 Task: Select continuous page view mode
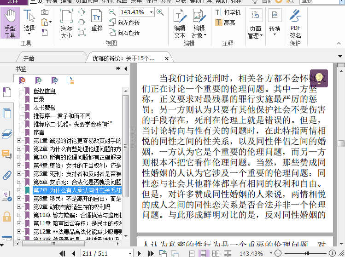204,253
